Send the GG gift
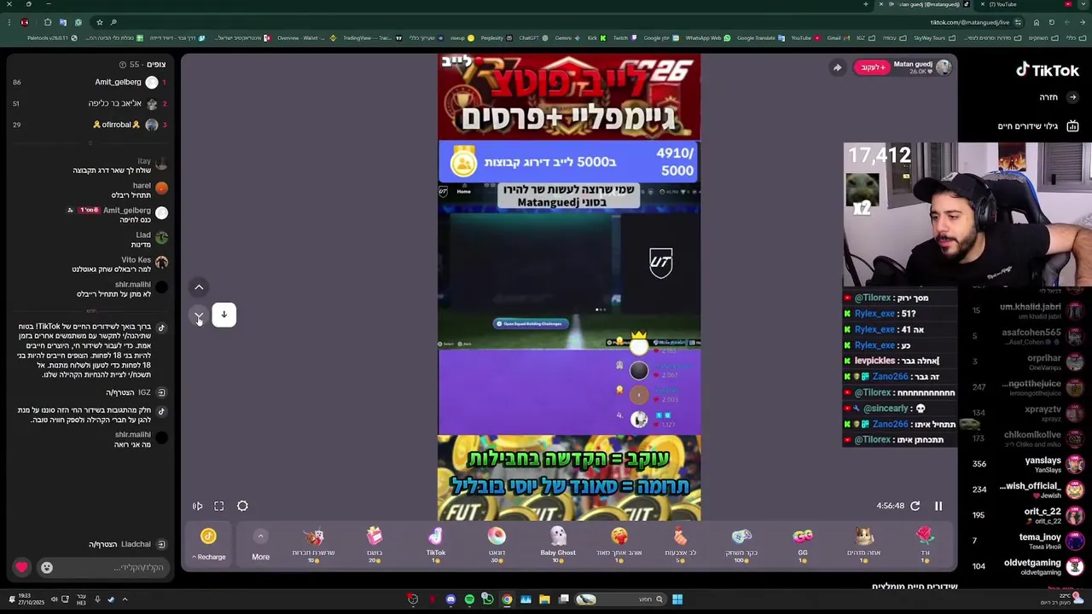Screen dimensions: 1092x614 click(x=802, y=543)
